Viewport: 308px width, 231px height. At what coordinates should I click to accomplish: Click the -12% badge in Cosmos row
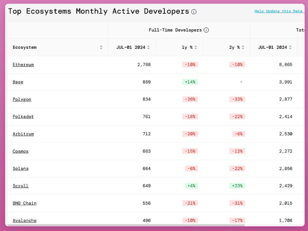tap(237, 151)
